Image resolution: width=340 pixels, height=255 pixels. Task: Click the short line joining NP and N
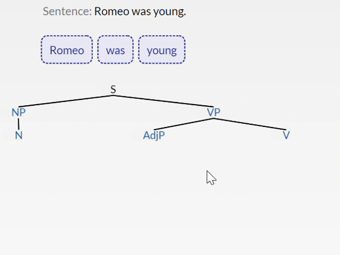[x=19, y=123]
